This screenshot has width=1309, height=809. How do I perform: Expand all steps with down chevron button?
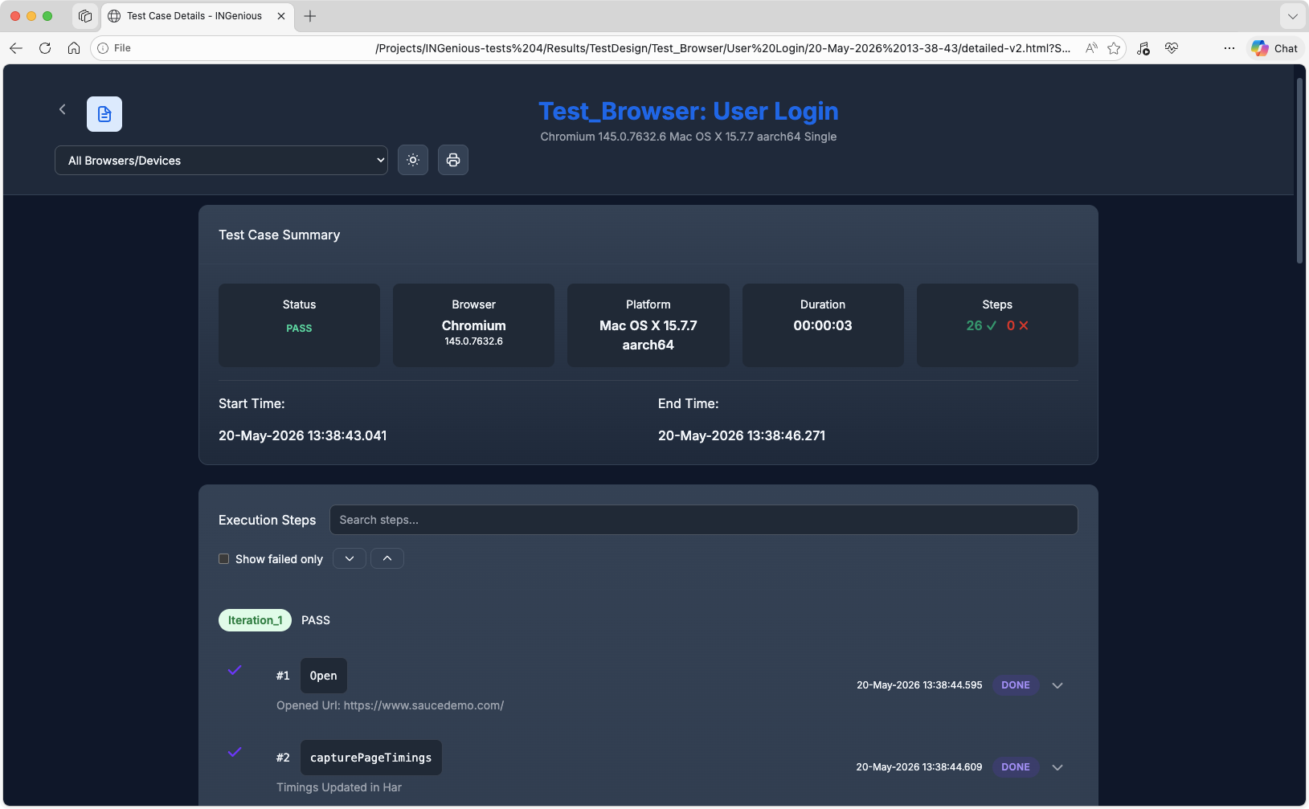coord(350,558)
